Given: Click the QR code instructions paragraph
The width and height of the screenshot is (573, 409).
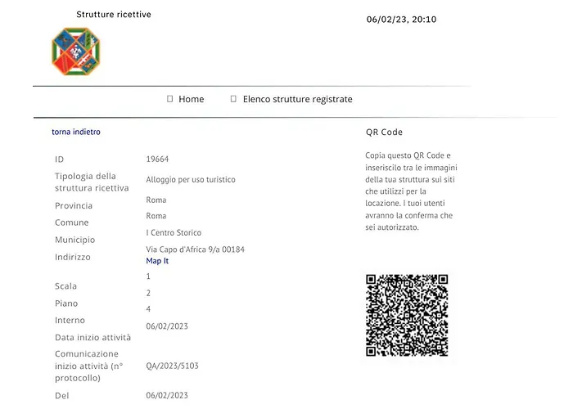Looking at the screenshot, I should (408, 191).
